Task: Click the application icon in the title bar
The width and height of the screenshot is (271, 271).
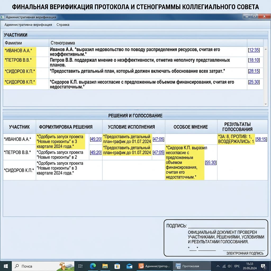Action: (x=2, y=17)
